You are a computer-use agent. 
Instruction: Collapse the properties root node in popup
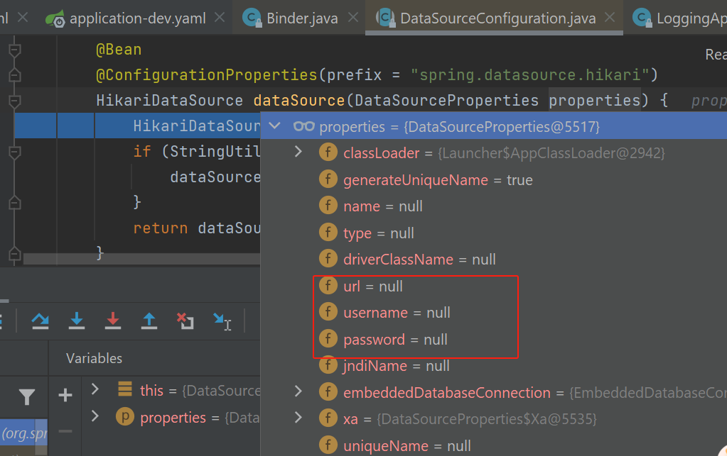(x=274, y=126)
